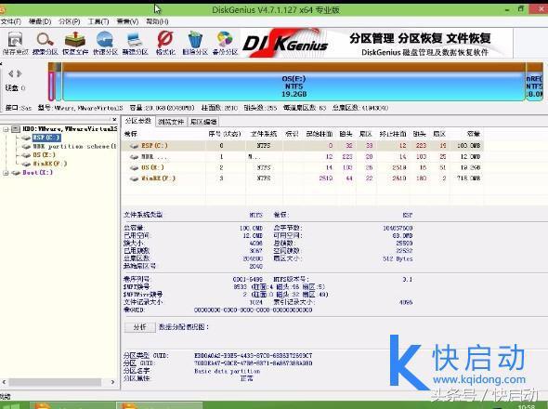
Task: Switch to the 扇区编辑 tab
Action: tap(202, 122)
